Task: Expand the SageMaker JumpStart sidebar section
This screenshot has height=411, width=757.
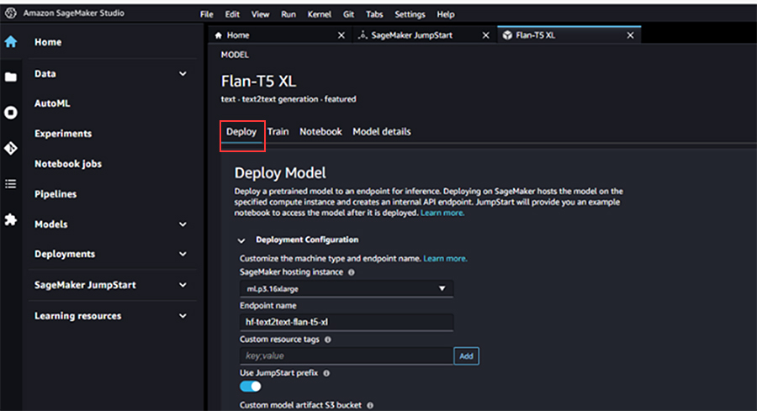Action: 183,285
